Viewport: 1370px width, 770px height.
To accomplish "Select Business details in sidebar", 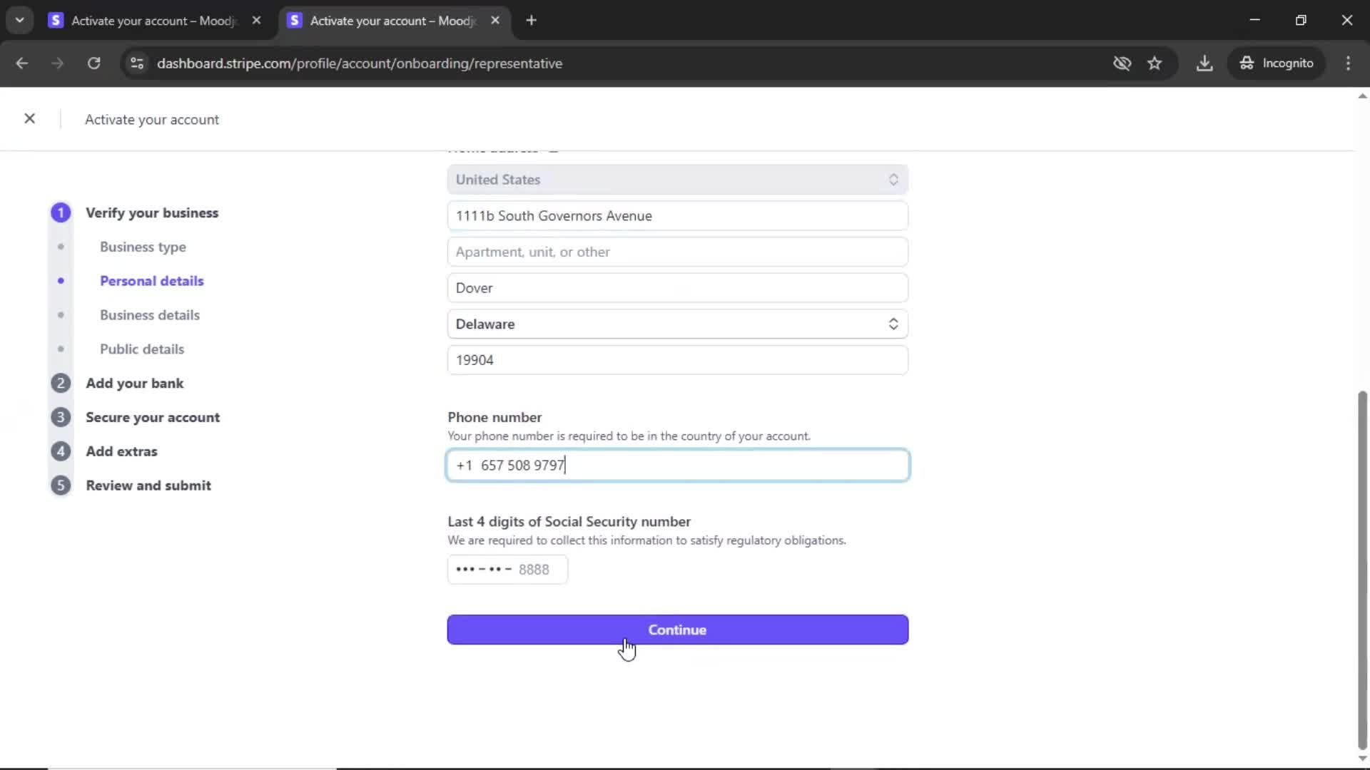I will point(149,315).
